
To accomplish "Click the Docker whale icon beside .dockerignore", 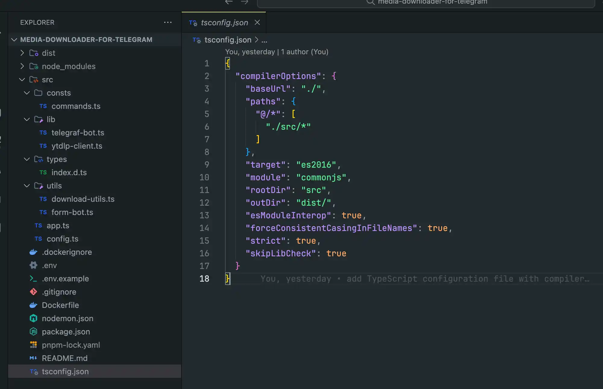I will pyautogui.click(x=33, y=252).
